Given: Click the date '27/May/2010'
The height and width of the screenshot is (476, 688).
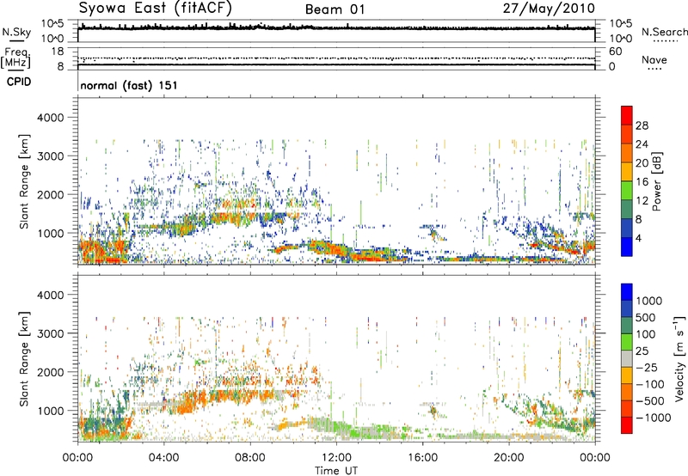Looking at the screenshot, I should click(549, 9).
